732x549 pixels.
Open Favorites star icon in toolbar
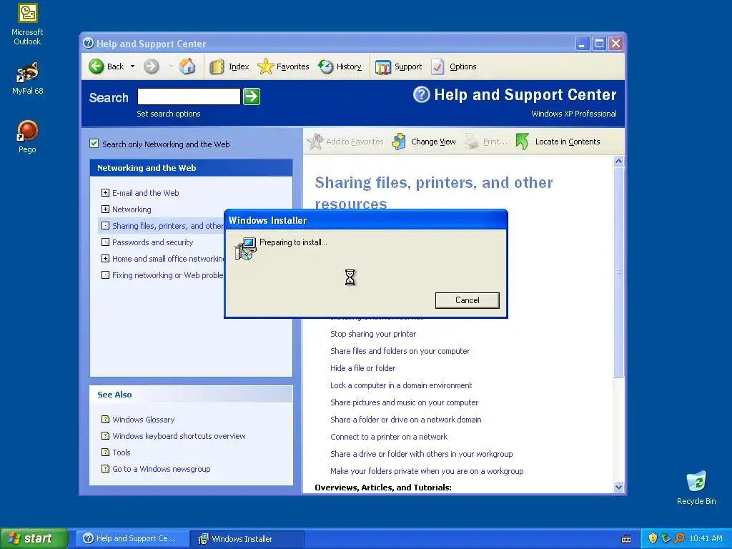tap(266, 66)
